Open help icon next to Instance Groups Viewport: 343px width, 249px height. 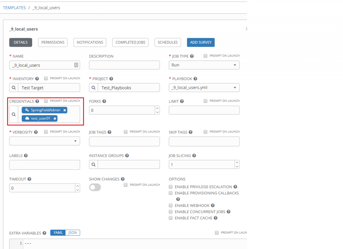[x=127, y=156]
